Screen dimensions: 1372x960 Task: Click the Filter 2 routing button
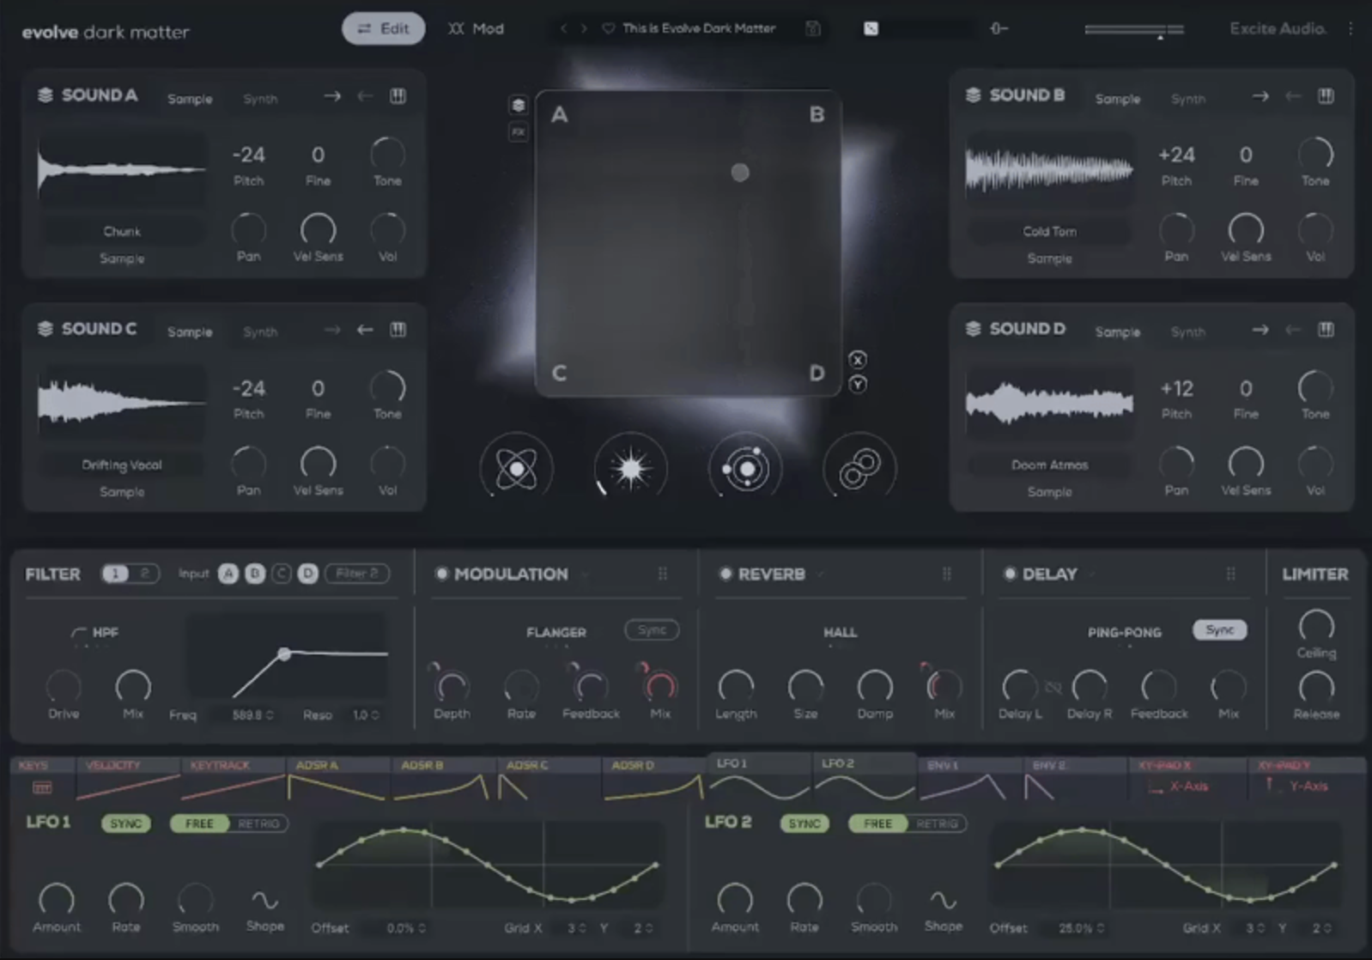(x=357, y=574)
